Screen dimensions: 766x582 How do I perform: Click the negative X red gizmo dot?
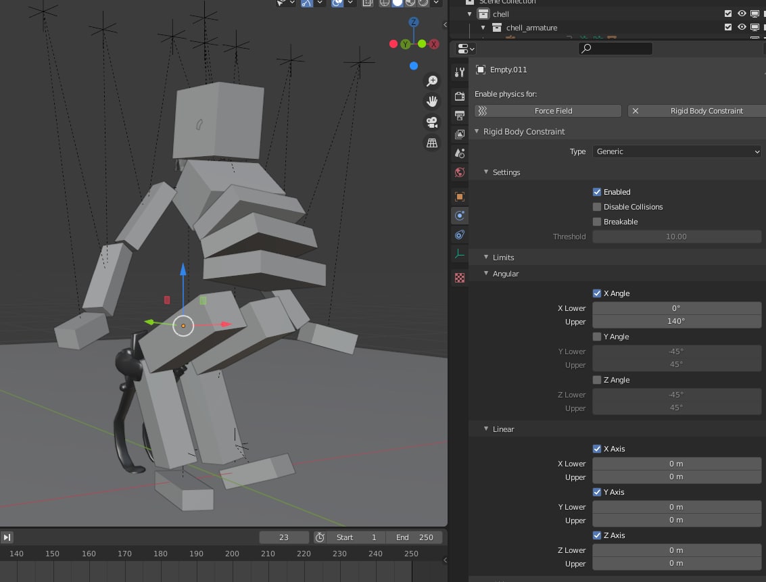click(x=393, y=44)
